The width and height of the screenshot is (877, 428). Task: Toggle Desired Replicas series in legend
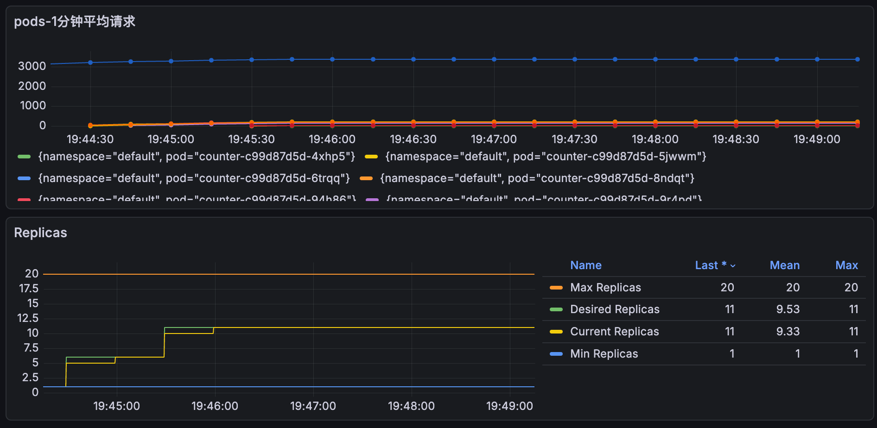[615, 309]
